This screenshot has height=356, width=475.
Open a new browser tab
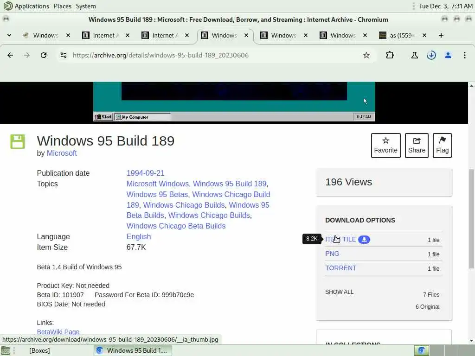pyautogui.click(x=441, y=35)
